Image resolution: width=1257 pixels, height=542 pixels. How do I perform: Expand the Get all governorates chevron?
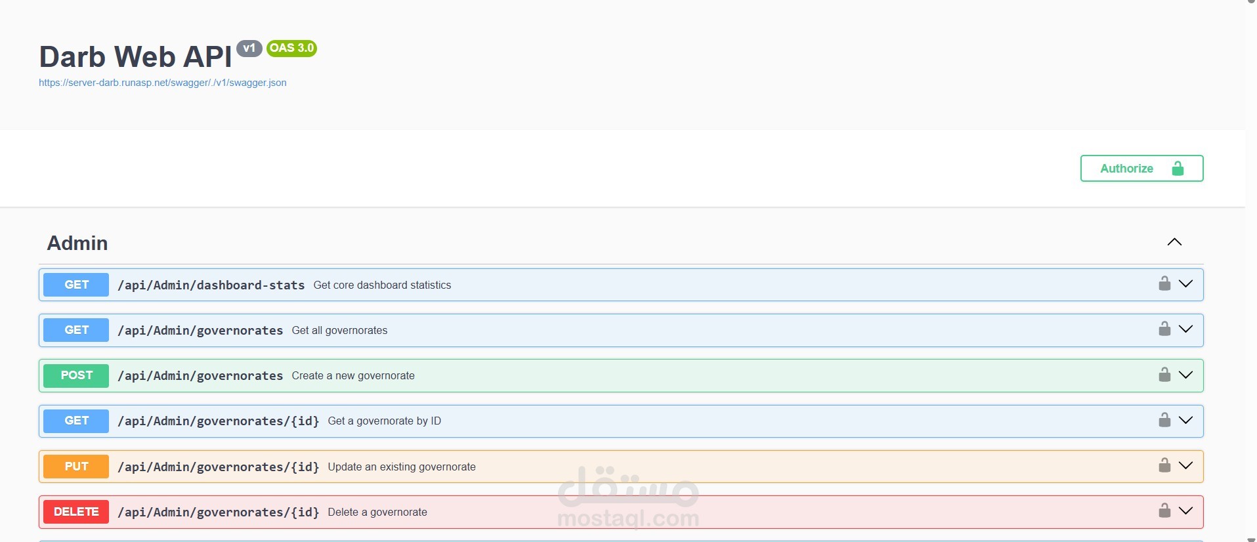(x=1185, y=329)
